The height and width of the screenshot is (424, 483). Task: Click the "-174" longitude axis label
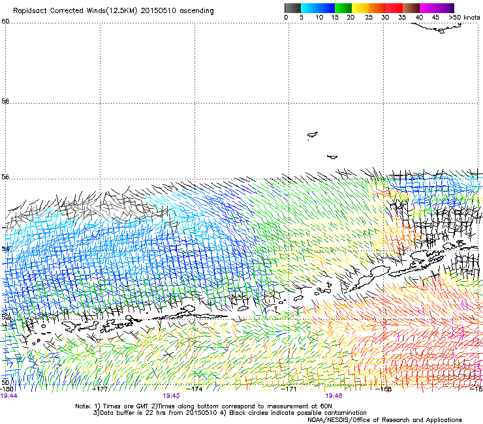coord(195,389)
